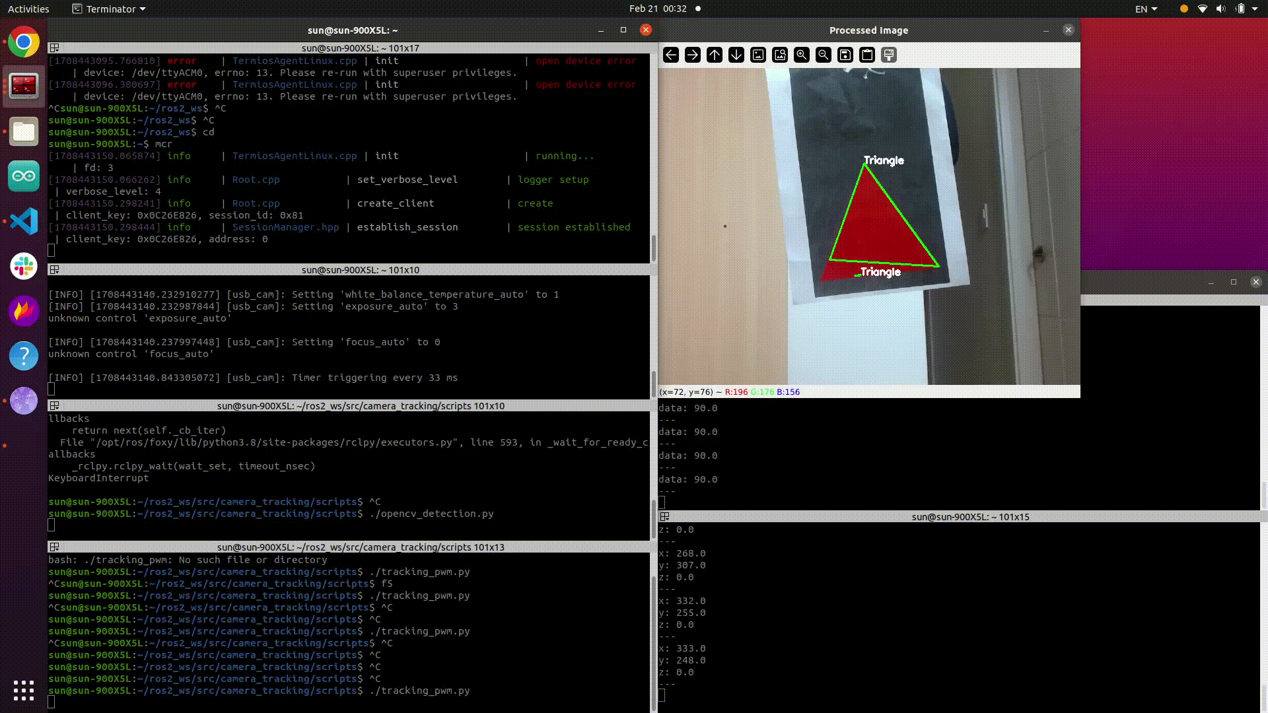Click the pan right arrow icon
The image size is (1268, 713).
click(x=693, y=55)
